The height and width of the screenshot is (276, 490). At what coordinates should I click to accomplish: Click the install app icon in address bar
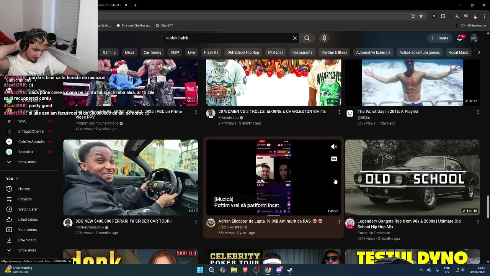pyautogui.click(x=413, y=16)
